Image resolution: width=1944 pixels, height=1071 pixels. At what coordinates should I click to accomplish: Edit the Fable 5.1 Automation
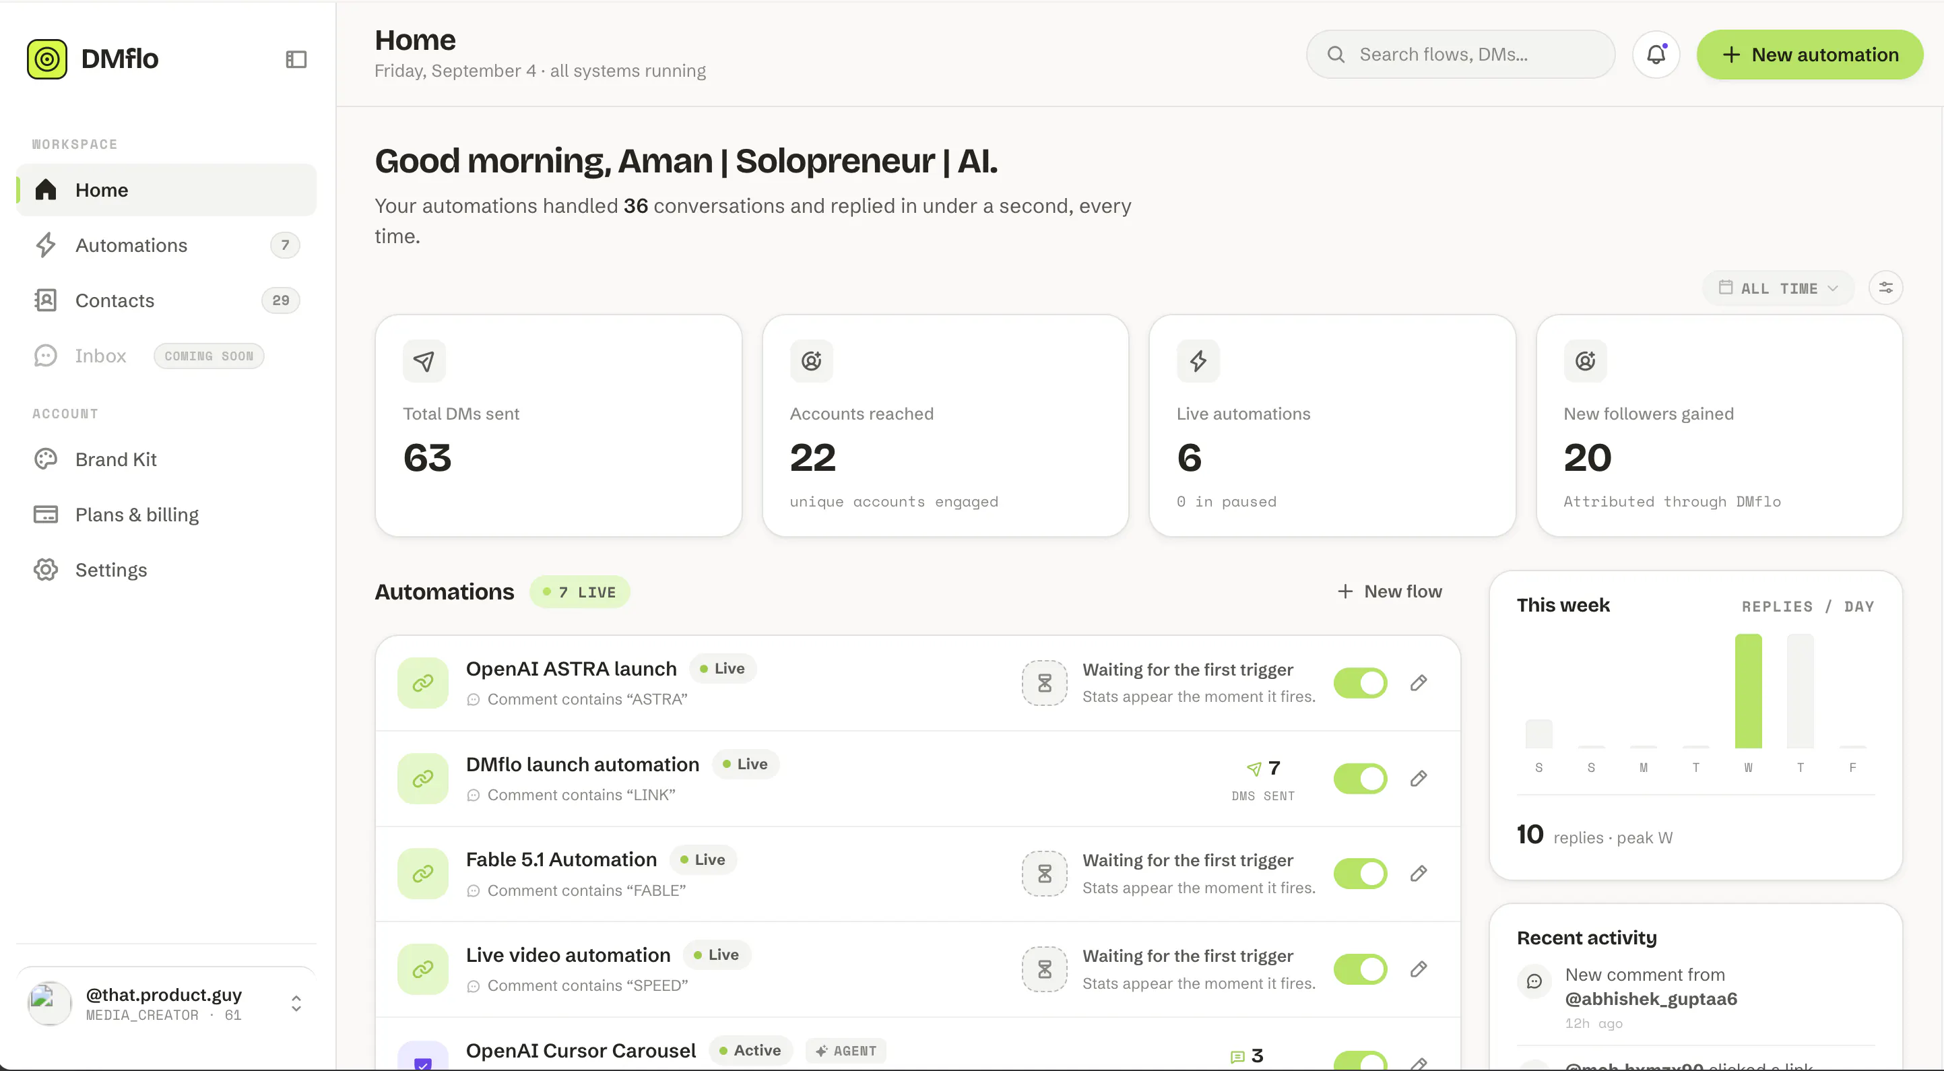tap(1419, 873)
